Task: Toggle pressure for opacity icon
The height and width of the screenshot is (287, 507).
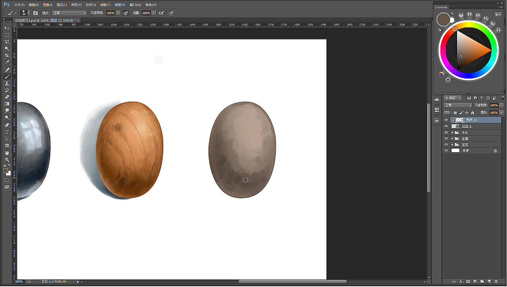Action: [126, 13]
